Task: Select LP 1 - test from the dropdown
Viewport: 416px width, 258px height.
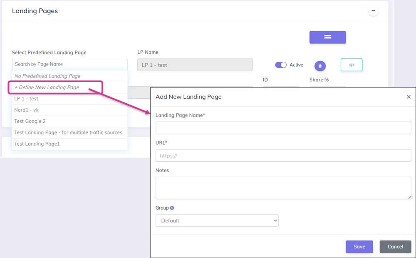Action: [x=27, y=99]
